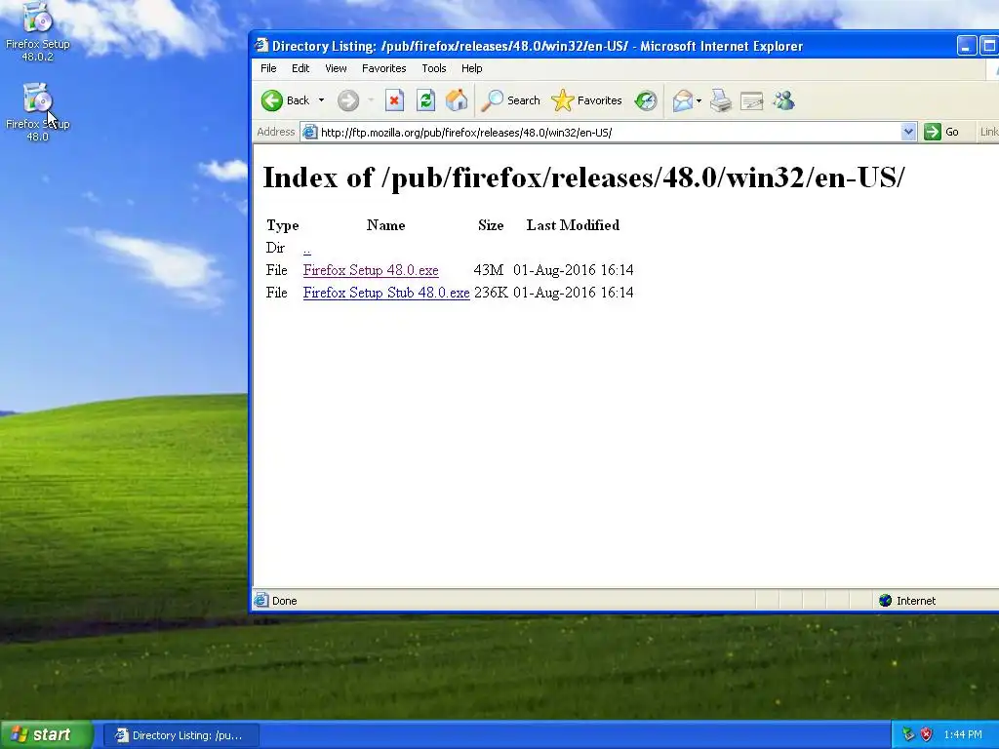999x749 pixels.
Task: Go to the Home page icon
Action: tap(457, 100)
